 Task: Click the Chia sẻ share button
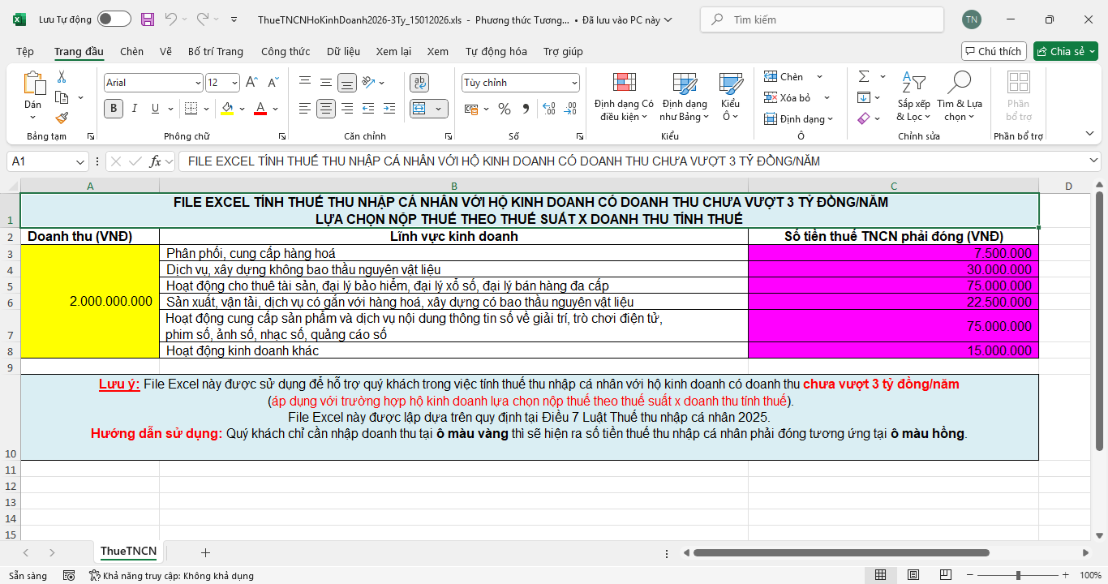click(1065, 51)
